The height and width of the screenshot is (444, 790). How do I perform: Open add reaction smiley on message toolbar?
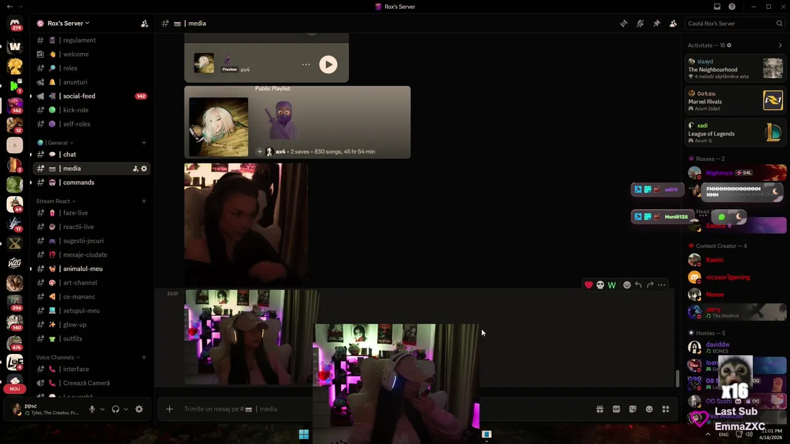627,285
